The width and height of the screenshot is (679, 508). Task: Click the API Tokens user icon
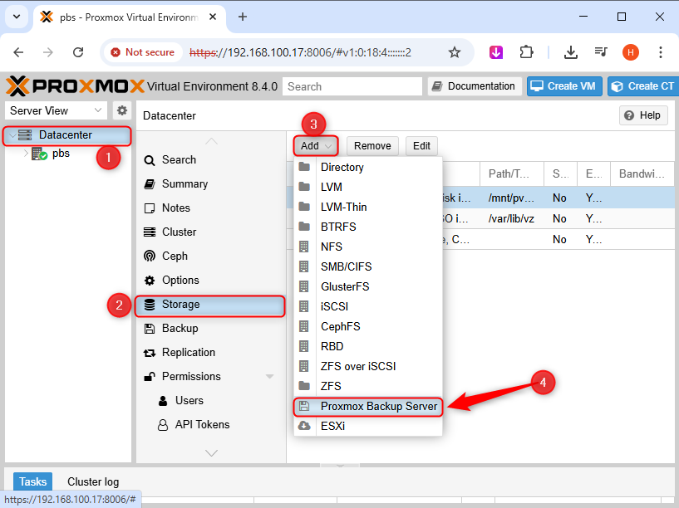click(163, 425)
